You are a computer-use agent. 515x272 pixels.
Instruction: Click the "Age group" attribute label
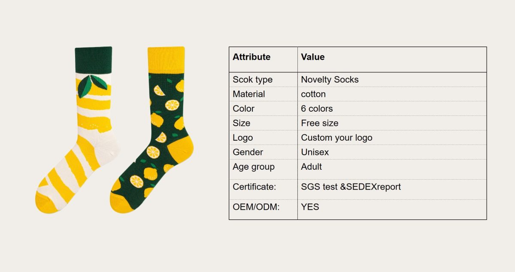tap(253, 167)
